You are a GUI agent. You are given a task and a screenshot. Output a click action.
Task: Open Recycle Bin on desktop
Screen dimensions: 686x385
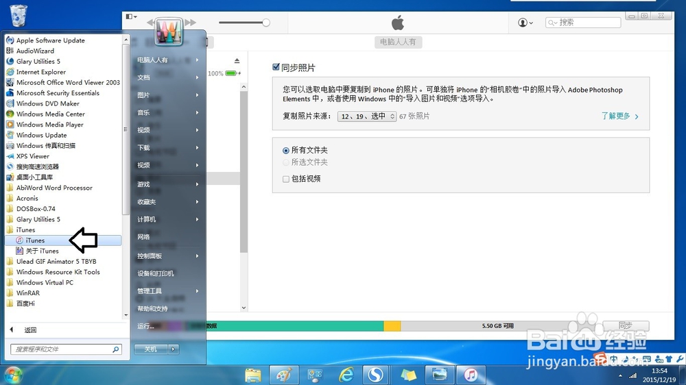(19, 15)
